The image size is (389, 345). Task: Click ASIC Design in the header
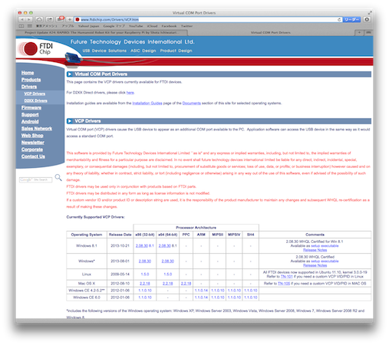pos(143,51)
